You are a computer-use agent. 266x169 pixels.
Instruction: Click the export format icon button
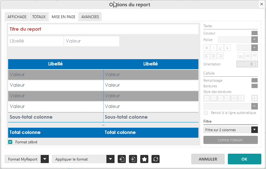point(122,159)
